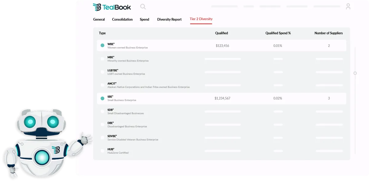
Task: Click the Women-owned Business Enterprise label
Action: (x=128, y=48)
